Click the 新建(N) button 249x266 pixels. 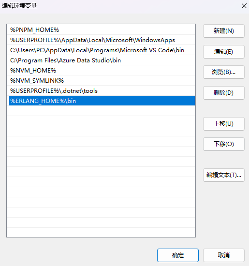coord(224,31)
